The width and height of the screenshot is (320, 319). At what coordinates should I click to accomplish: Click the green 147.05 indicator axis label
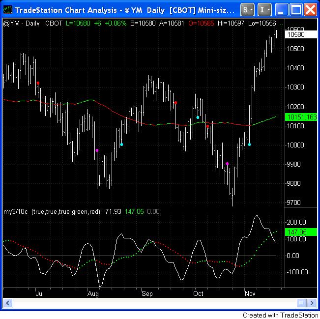pyautogui.click(x=301, y=232)
